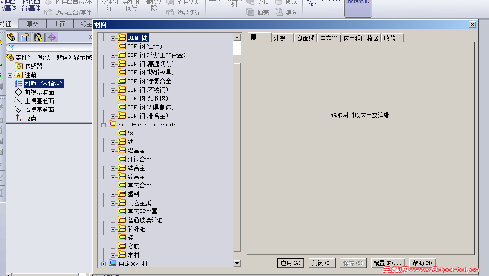
Task: Switch to the 自定义 custom tab
Action: (329, 38)
